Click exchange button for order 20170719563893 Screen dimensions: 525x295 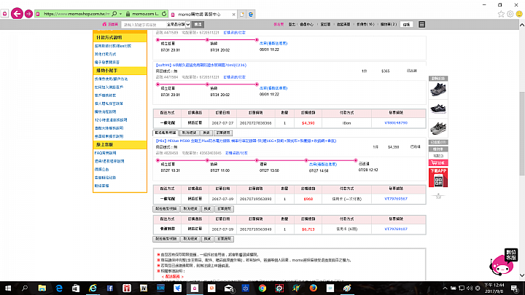pos(207,209)
